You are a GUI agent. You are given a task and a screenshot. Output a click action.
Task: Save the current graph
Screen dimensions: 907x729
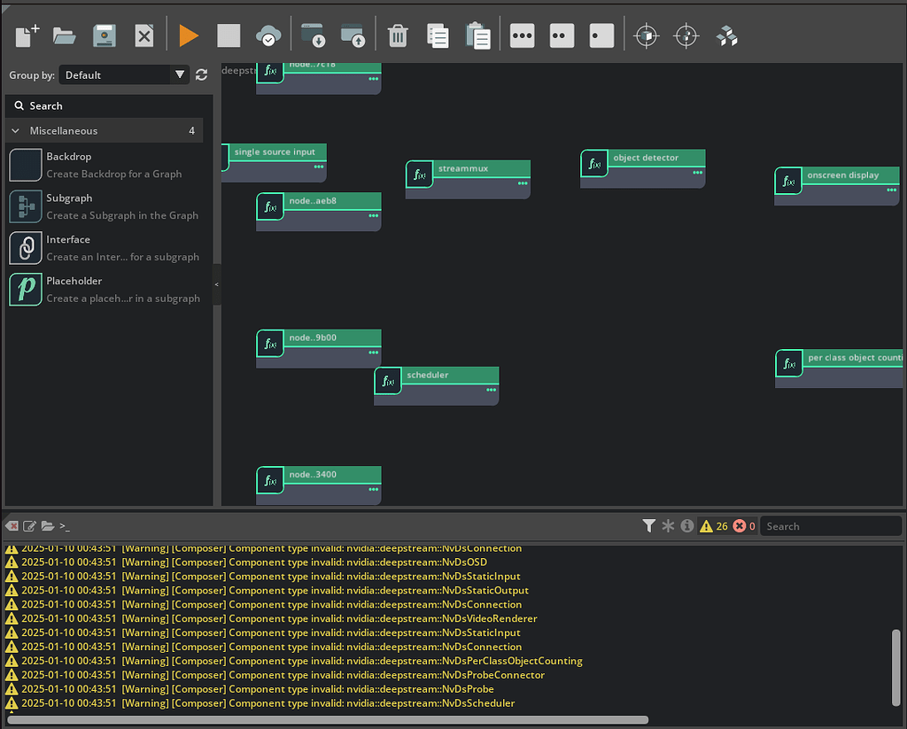[103, 35]
